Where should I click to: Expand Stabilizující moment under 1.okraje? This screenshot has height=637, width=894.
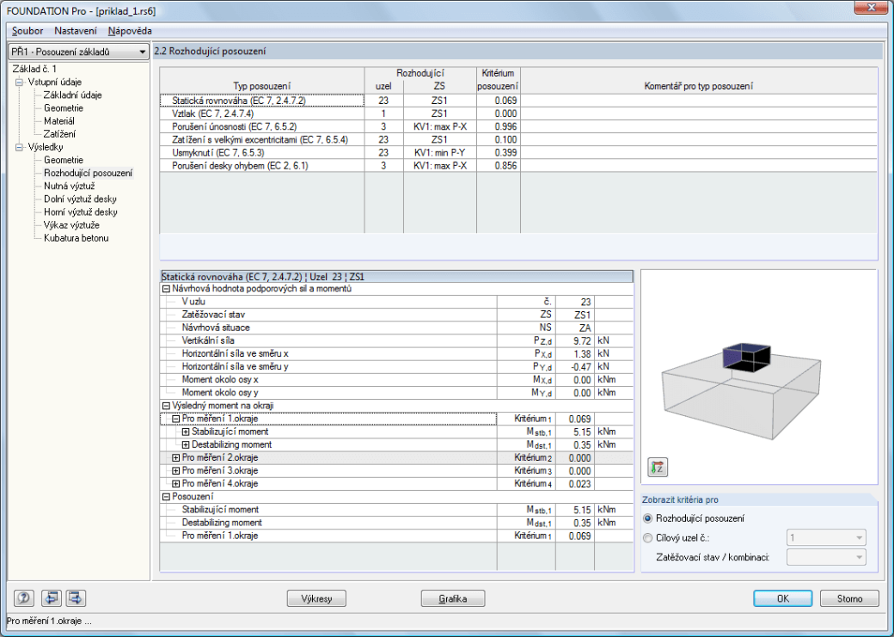pos(186,432)
